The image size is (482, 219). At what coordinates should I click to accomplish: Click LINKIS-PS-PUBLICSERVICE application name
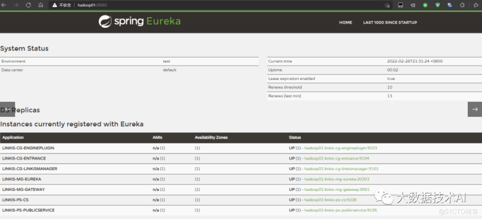28,211
